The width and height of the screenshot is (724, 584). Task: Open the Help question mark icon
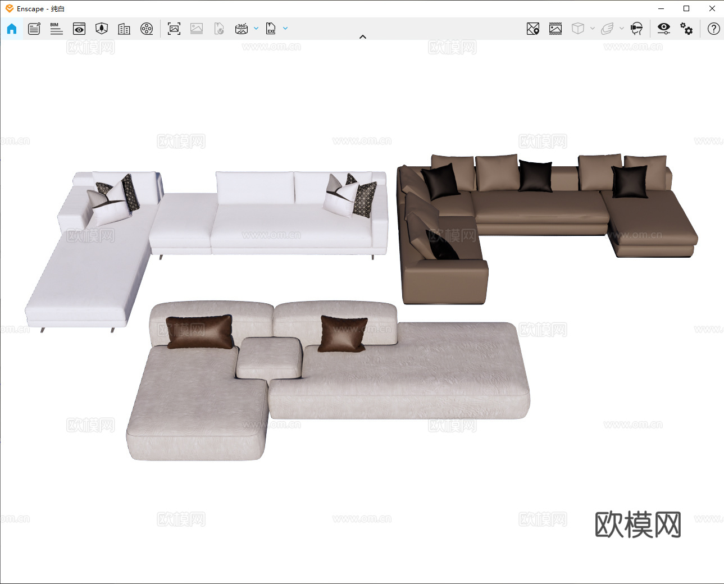(x=714, y=29)
